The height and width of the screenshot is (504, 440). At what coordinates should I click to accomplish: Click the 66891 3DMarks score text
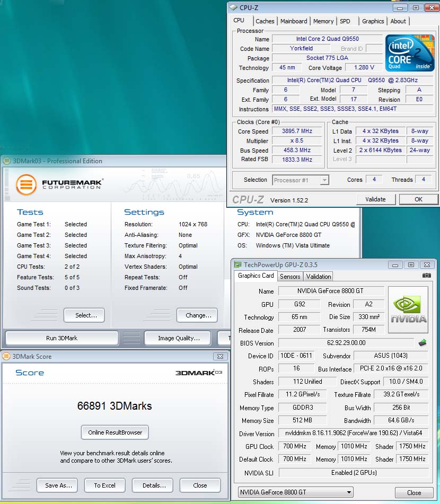coord(115,405)
